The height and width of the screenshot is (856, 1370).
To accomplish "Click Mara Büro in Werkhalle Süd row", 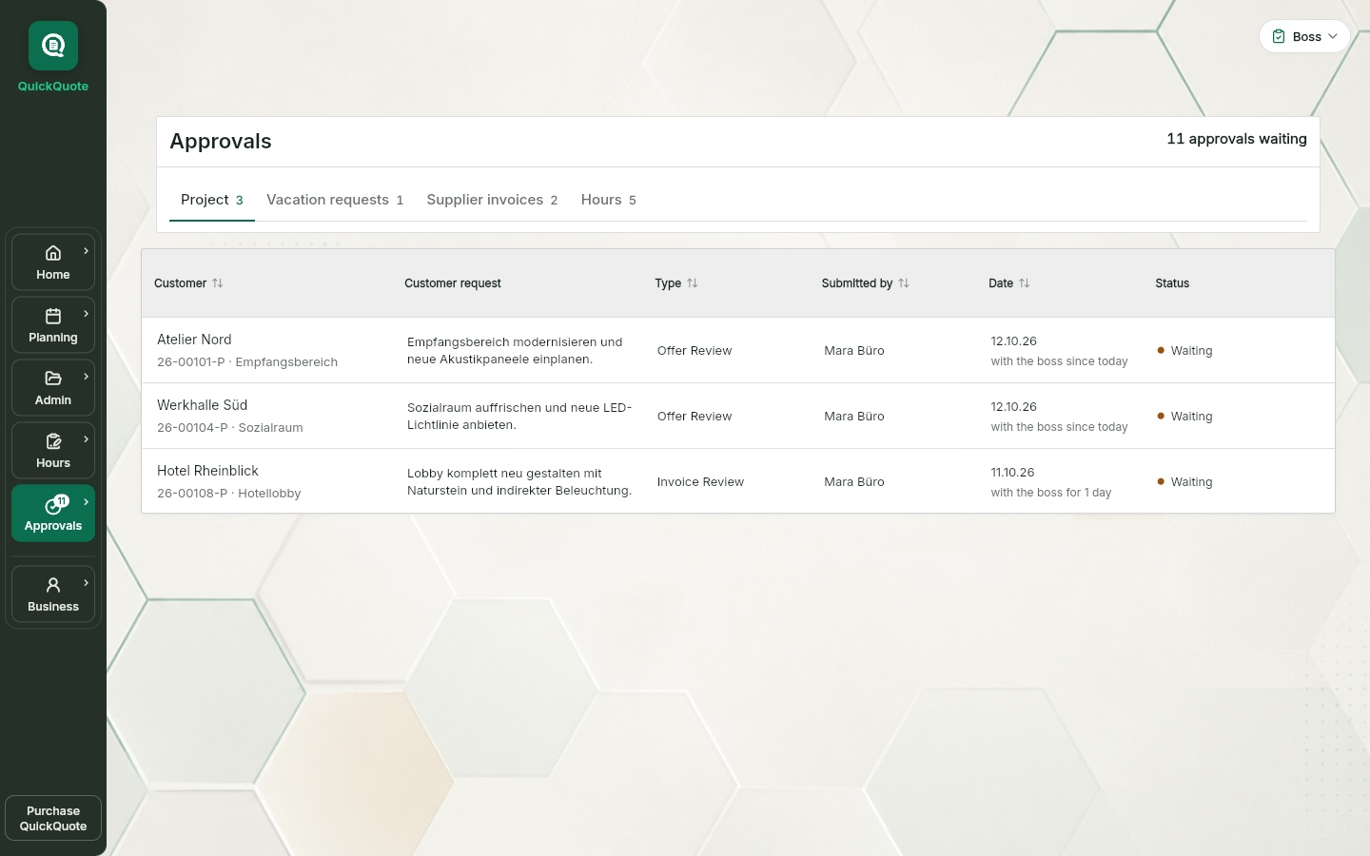I will point(854,417).
